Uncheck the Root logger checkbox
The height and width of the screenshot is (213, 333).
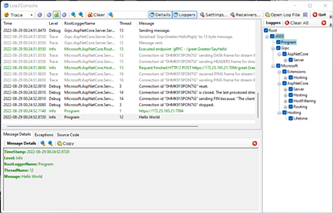266,30
